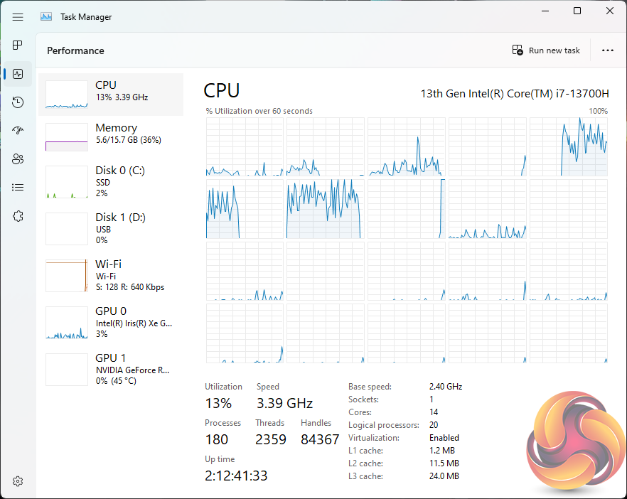627x499 pixels.
Task: Select the Performance page icon
Action: pos(18,74)
